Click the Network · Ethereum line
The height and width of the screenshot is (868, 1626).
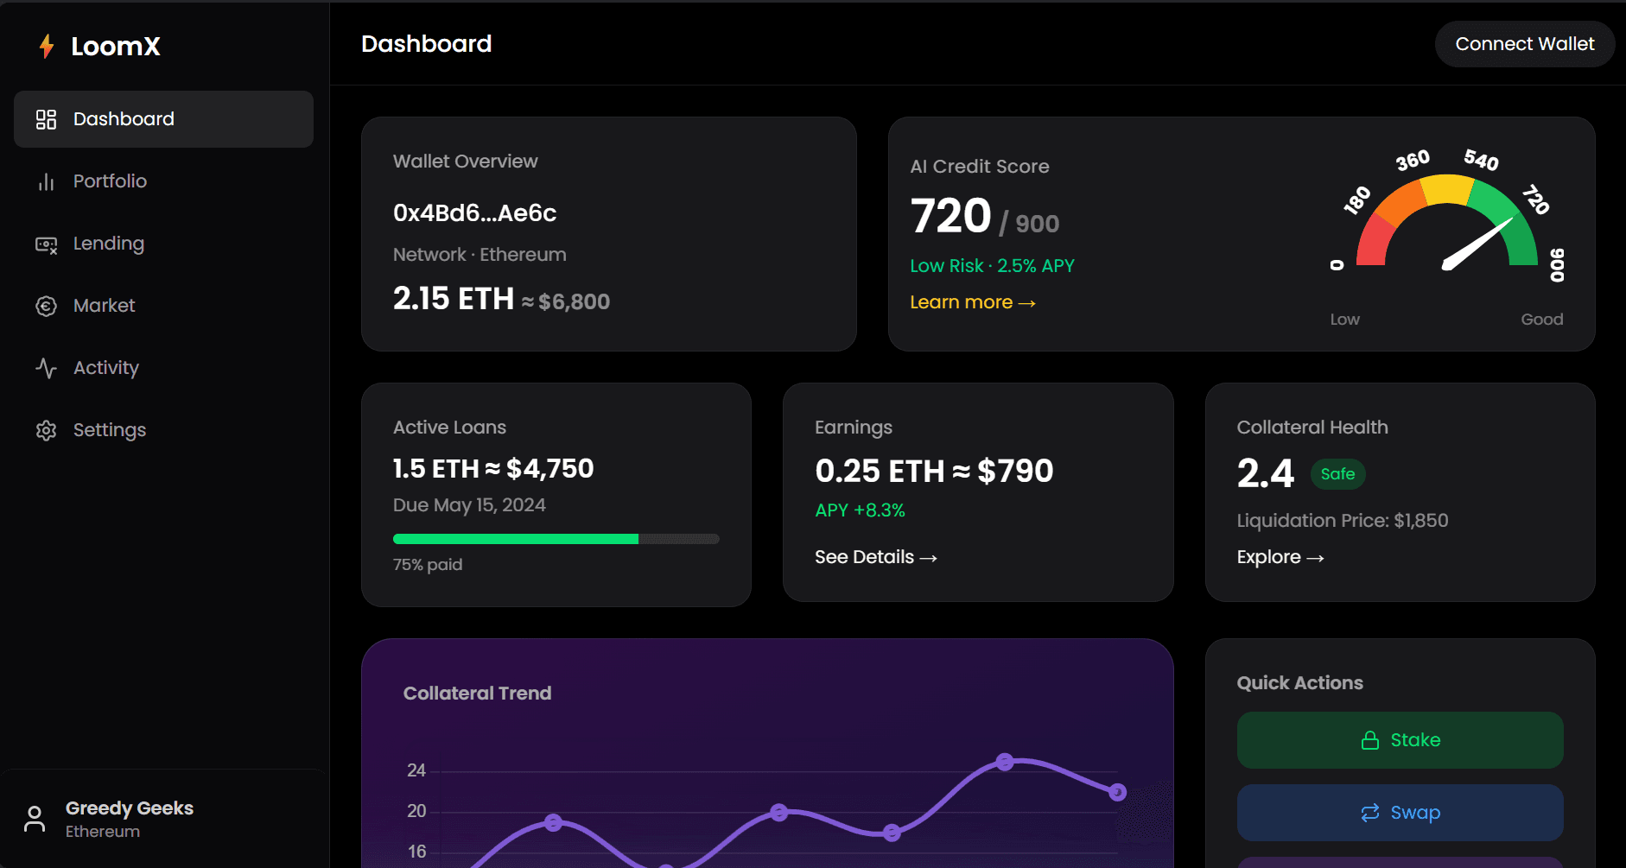[480, 255]
